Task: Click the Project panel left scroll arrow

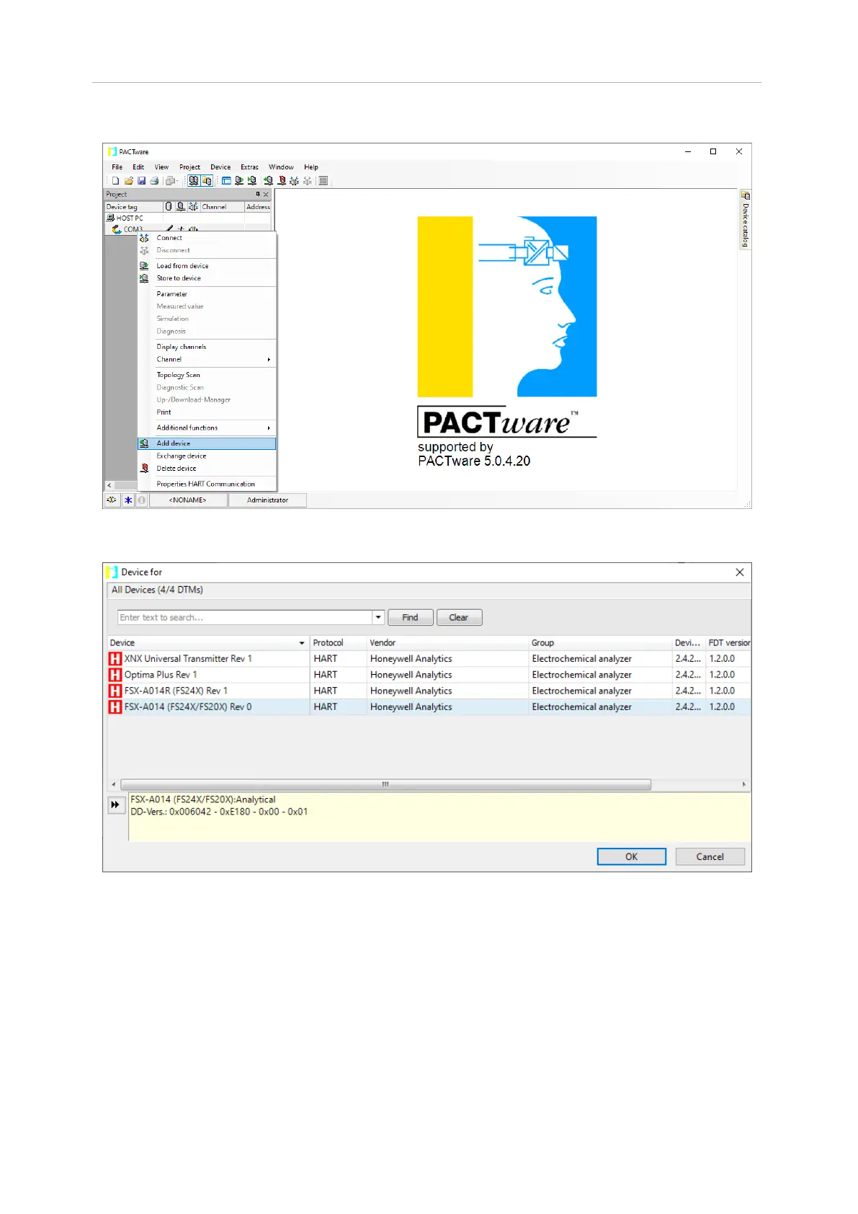Action: (110, 485)
